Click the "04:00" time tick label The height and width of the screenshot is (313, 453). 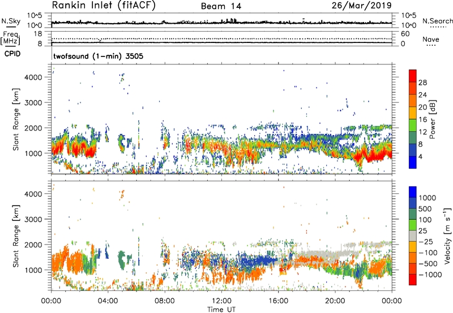[108, 301]
